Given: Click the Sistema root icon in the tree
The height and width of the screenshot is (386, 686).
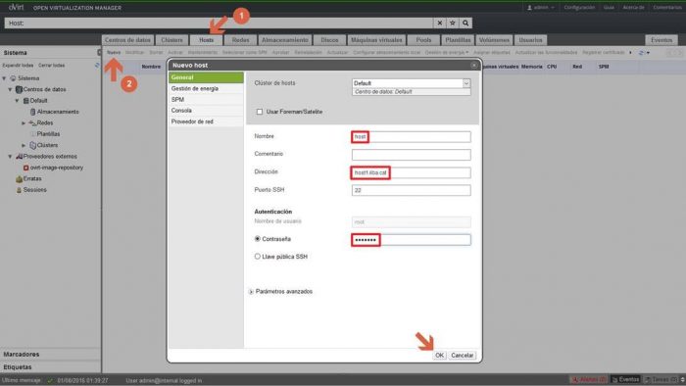Looking at the screenshot, I should pos(13,78).
